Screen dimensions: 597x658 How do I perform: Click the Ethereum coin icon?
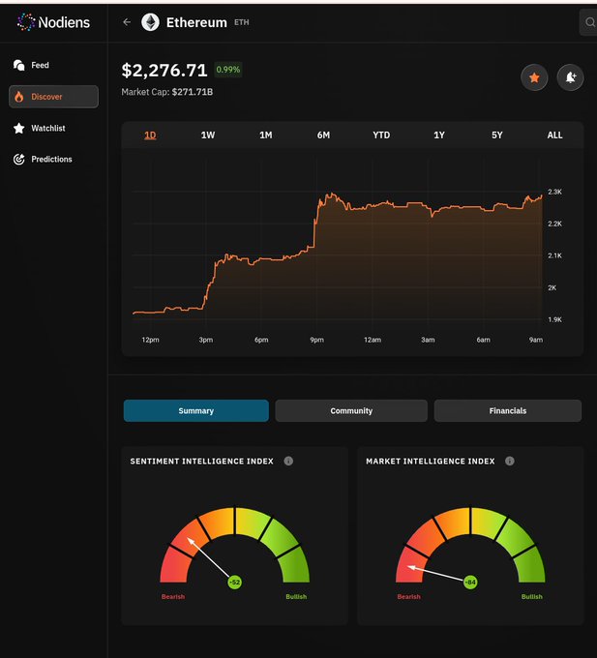(x=150, y=22)
